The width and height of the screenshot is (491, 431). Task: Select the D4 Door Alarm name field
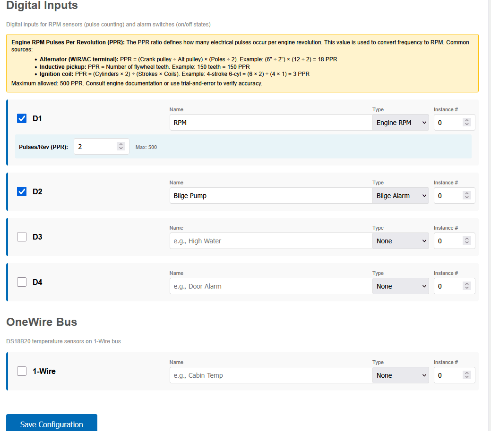(271, 286)
